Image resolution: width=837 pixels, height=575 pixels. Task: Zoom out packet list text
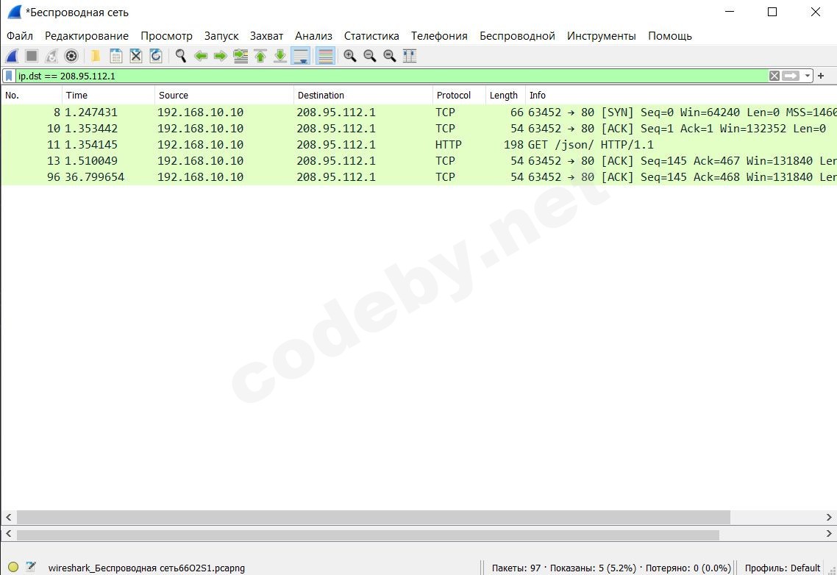pyautogui.click(x=370, y=56)
